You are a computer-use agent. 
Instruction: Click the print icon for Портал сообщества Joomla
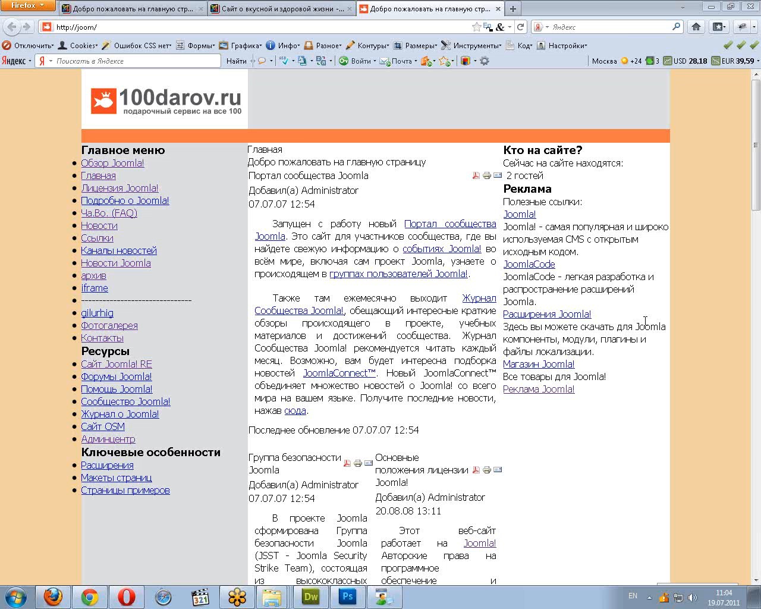coord(486,175)
